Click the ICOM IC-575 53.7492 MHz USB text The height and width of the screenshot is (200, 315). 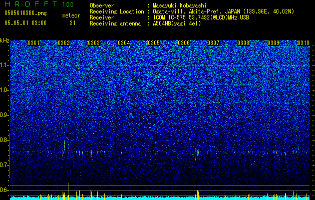click(x=201, y=17)
